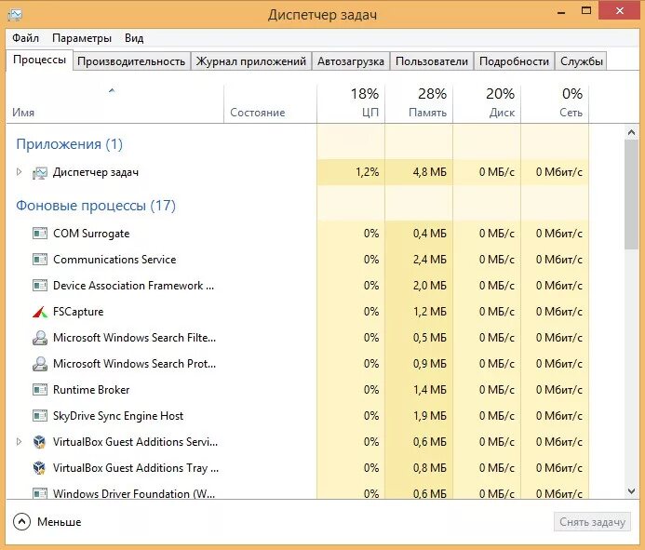Click the 1,2% CPU value for Диспетчер задач
The image size is (645, 550).
tap(367, 172)
